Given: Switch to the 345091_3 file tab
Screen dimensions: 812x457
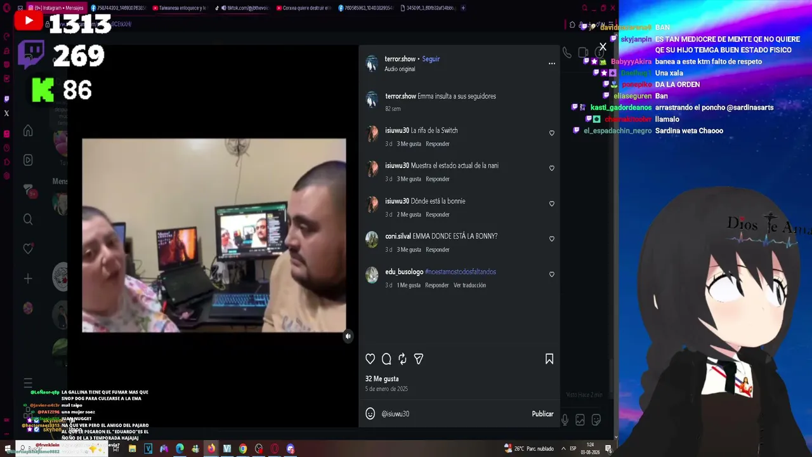Looking at the screenshot, I should coord(428,8).
